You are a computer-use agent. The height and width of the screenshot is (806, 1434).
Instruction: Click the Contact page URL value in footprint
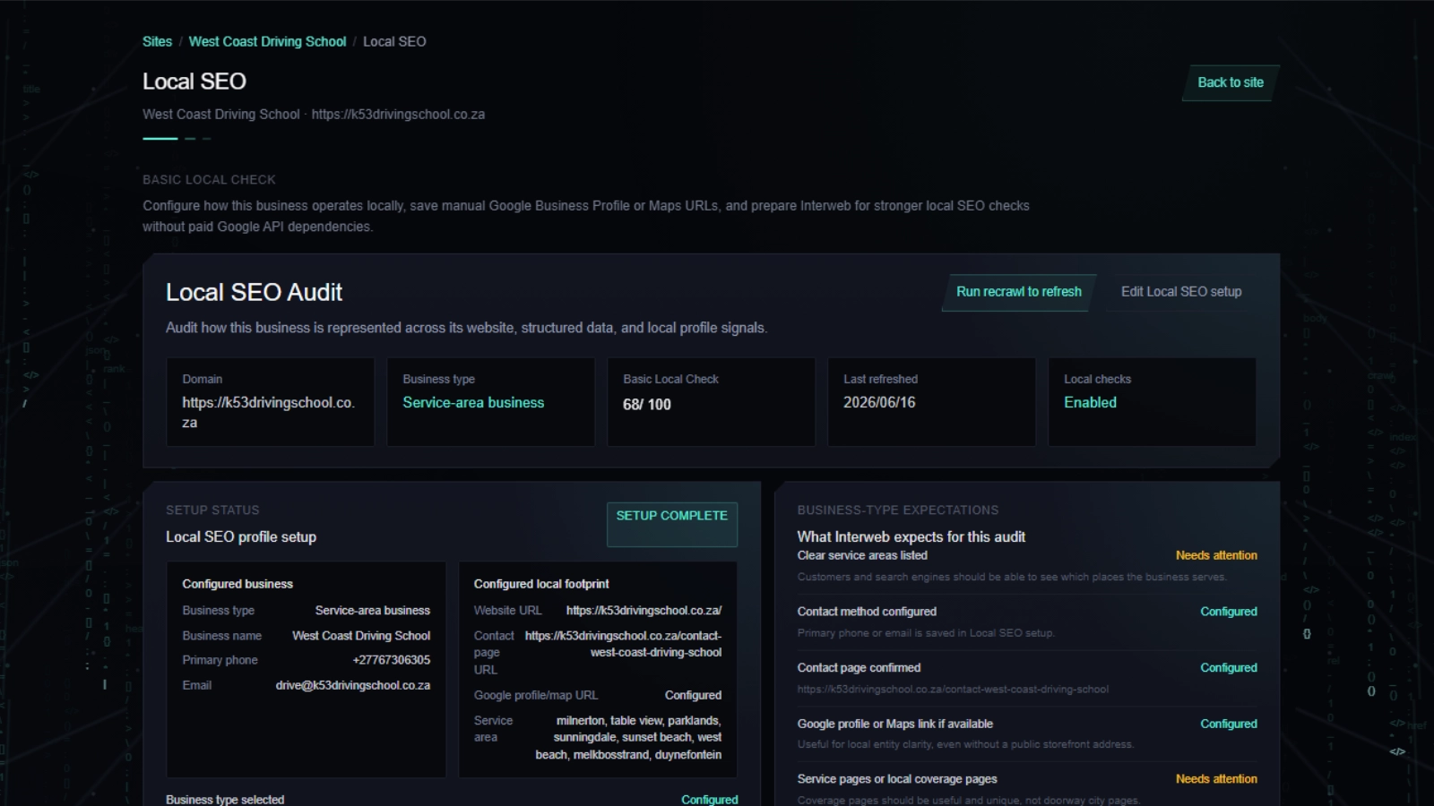click(623, 644)
